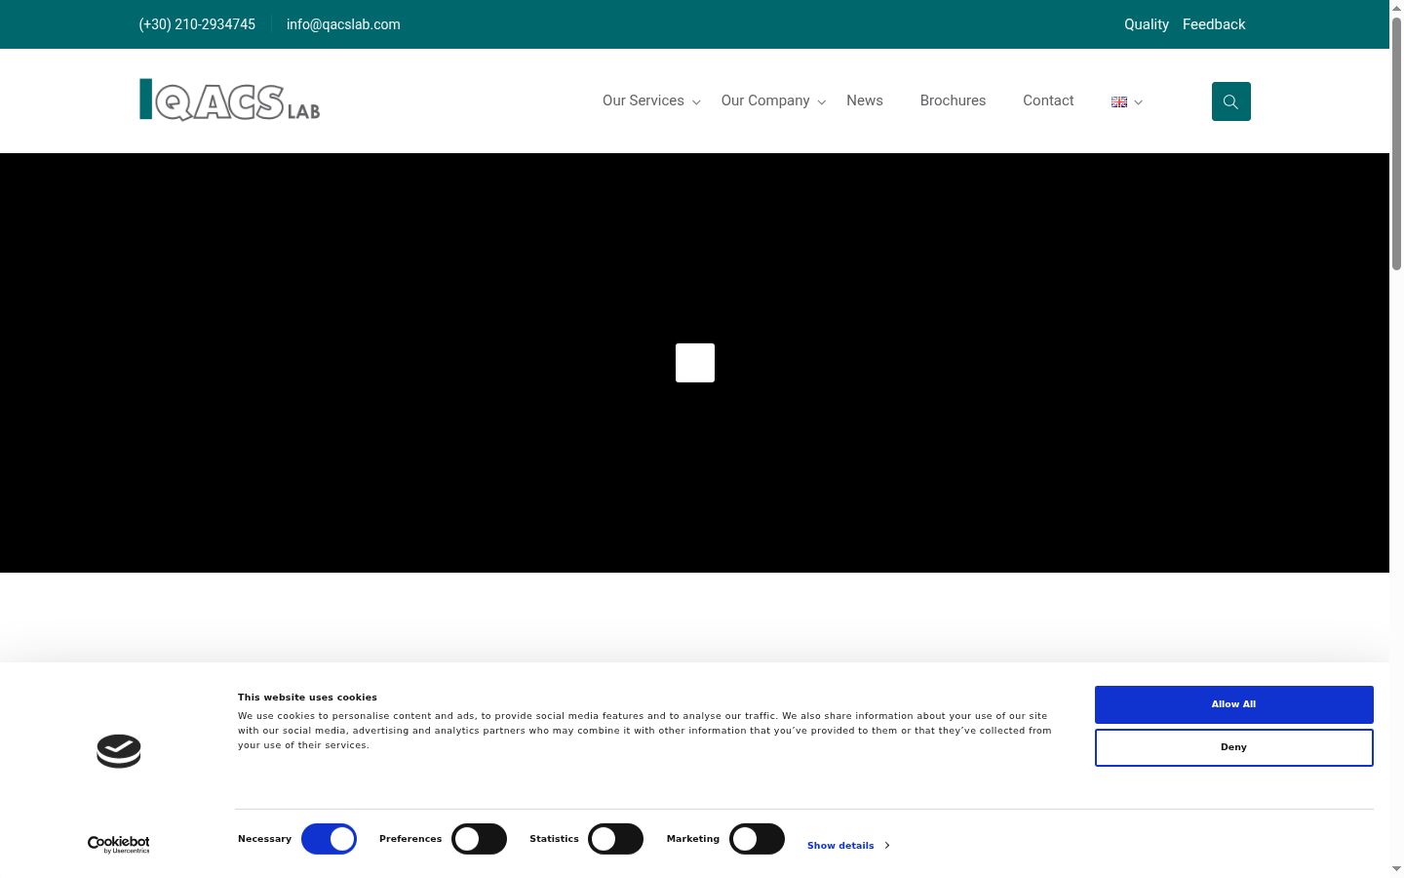Click the Marketing label text
1404x878 pixels.
pyautogui.click(x=693, y=839)
